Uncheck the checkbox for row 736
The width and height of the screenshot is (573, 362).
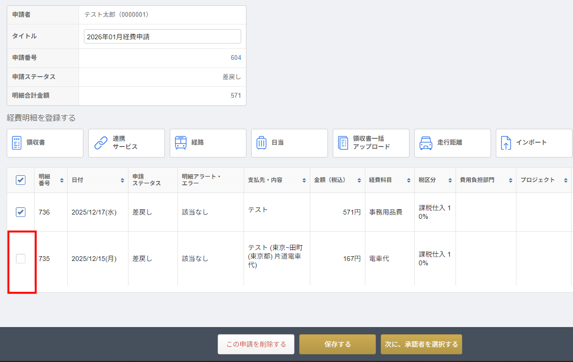point(21,212)
